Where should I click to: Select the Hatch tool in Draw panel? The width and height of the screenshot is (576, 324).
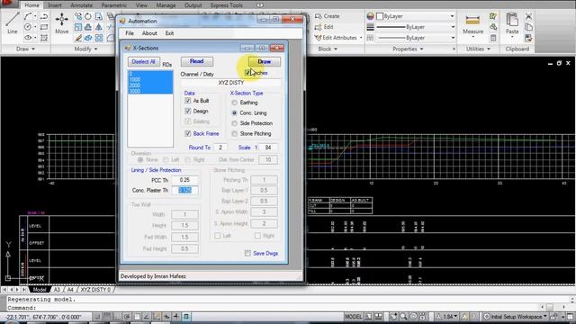pyautogui.click(x=44, y=38)
